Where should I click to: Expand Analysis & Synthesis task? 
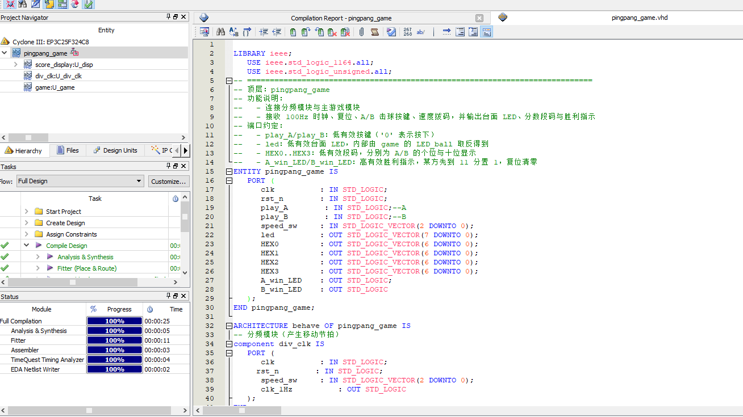[x=37, y=256]
